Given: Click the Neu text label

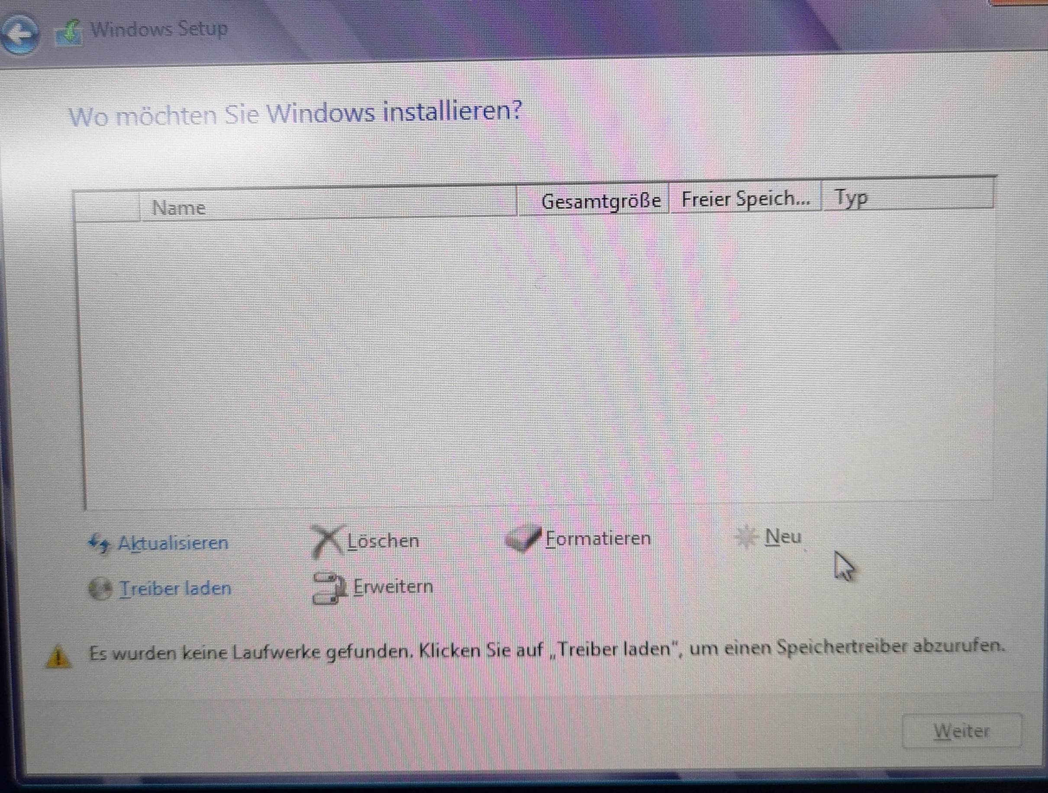Looking at the screenshot, I should coord(783,537).
